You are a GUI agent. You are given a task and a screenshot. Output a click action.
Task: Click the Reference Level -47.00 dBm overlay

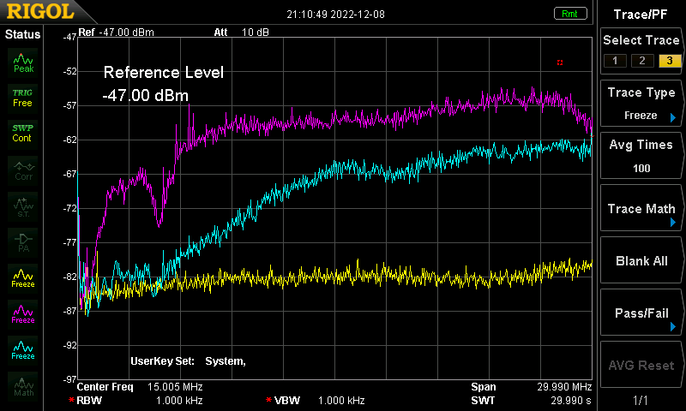[163, 84]
